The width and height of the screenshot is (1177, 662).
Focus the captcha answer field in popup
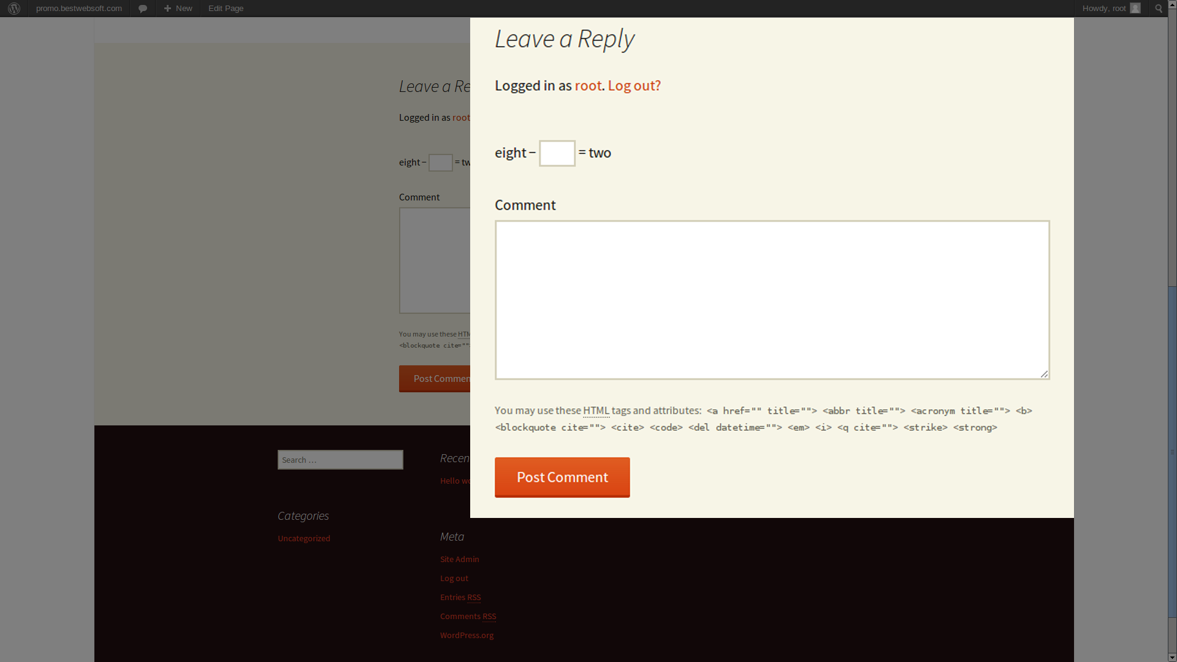pyautogui.click(x=557, y=153)
